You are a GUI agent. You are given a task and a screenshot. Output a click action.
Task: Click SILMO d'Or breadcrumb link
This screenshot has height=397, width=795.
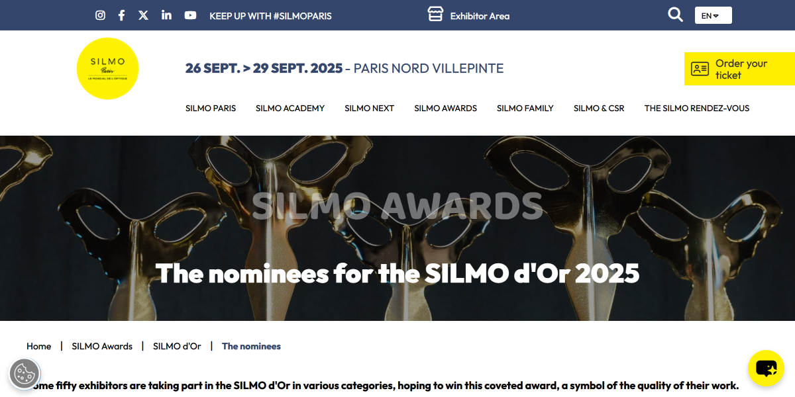pos(177,346)
